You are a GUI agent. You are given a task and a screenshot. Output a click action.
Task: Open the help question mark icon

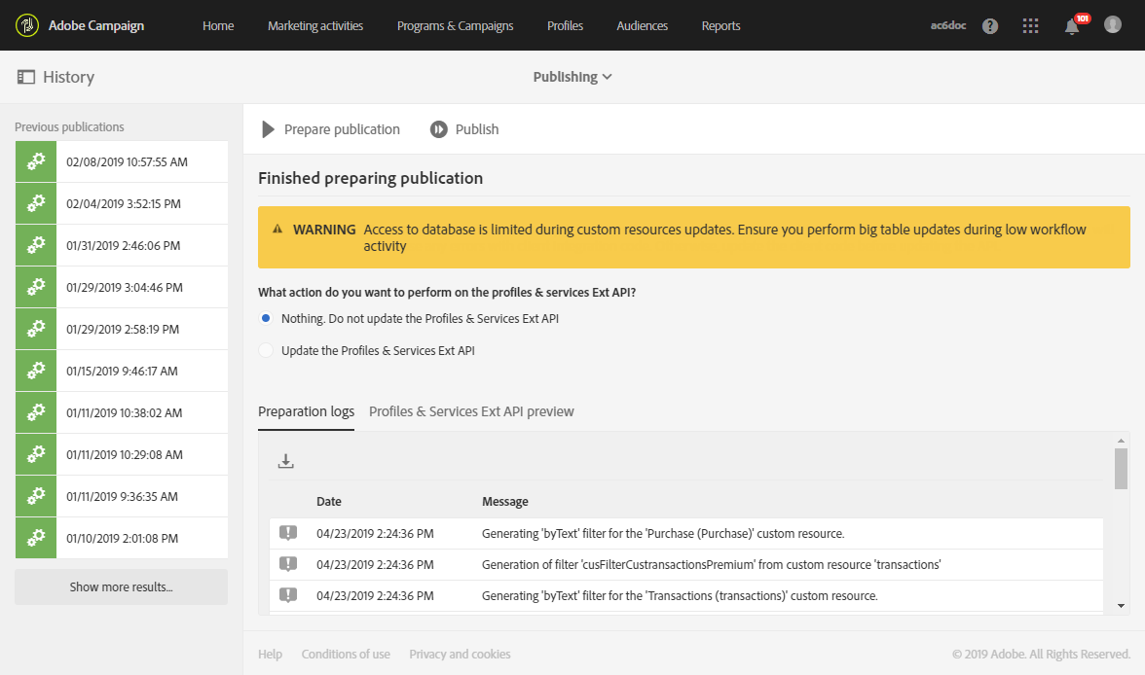pos(990,26)
